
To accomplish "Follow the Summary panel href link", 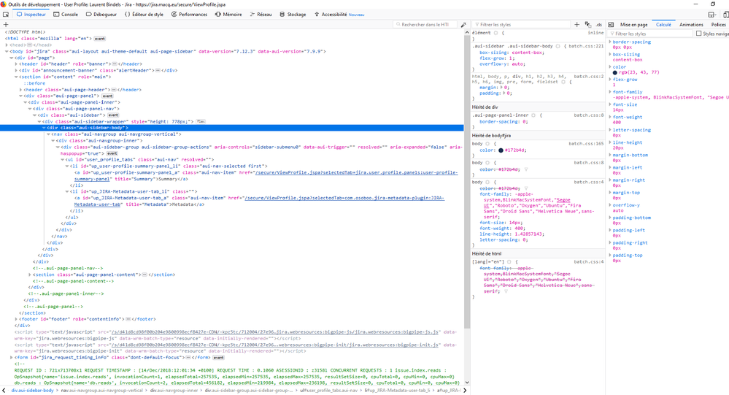I will [x=266, y=176].
